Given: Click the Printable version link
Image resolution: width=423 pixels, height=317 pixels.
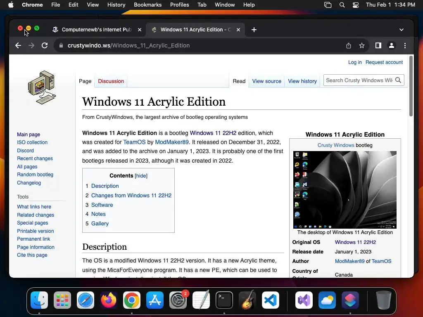Looking at the screenshot, I should click(x=36, y=231).
